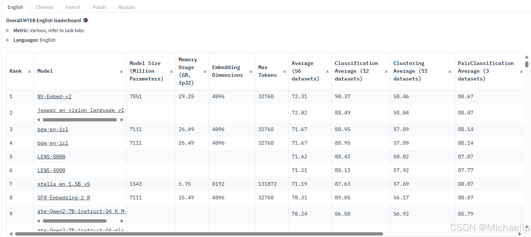Image resolution: width=531 pixels, height=237 pixels.
Task: Switch to the Chinese leaderboard tab
Action: click(x=44, y=7)
